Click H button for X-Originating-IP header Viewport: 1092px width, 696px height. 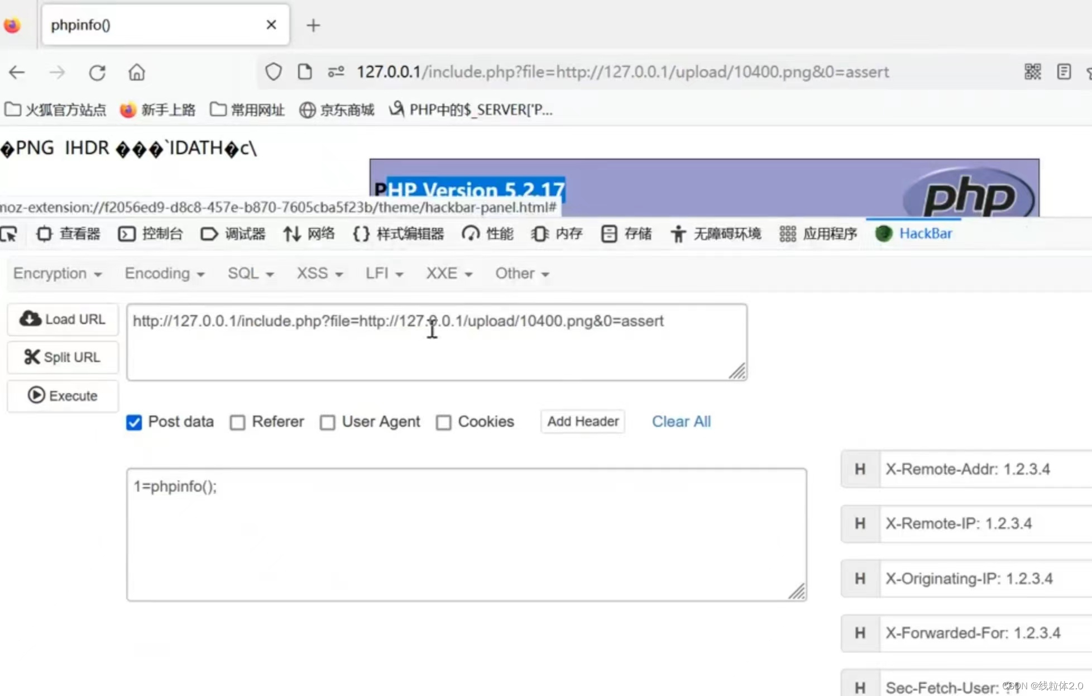[x=860, y=579]
